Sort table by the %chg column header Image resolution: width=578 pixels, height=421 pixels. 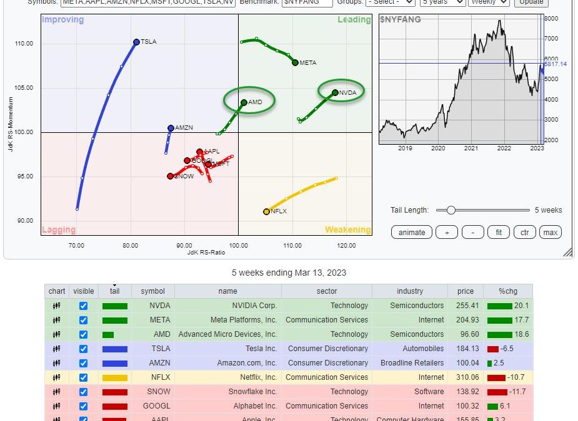click(x=508, y=291)
